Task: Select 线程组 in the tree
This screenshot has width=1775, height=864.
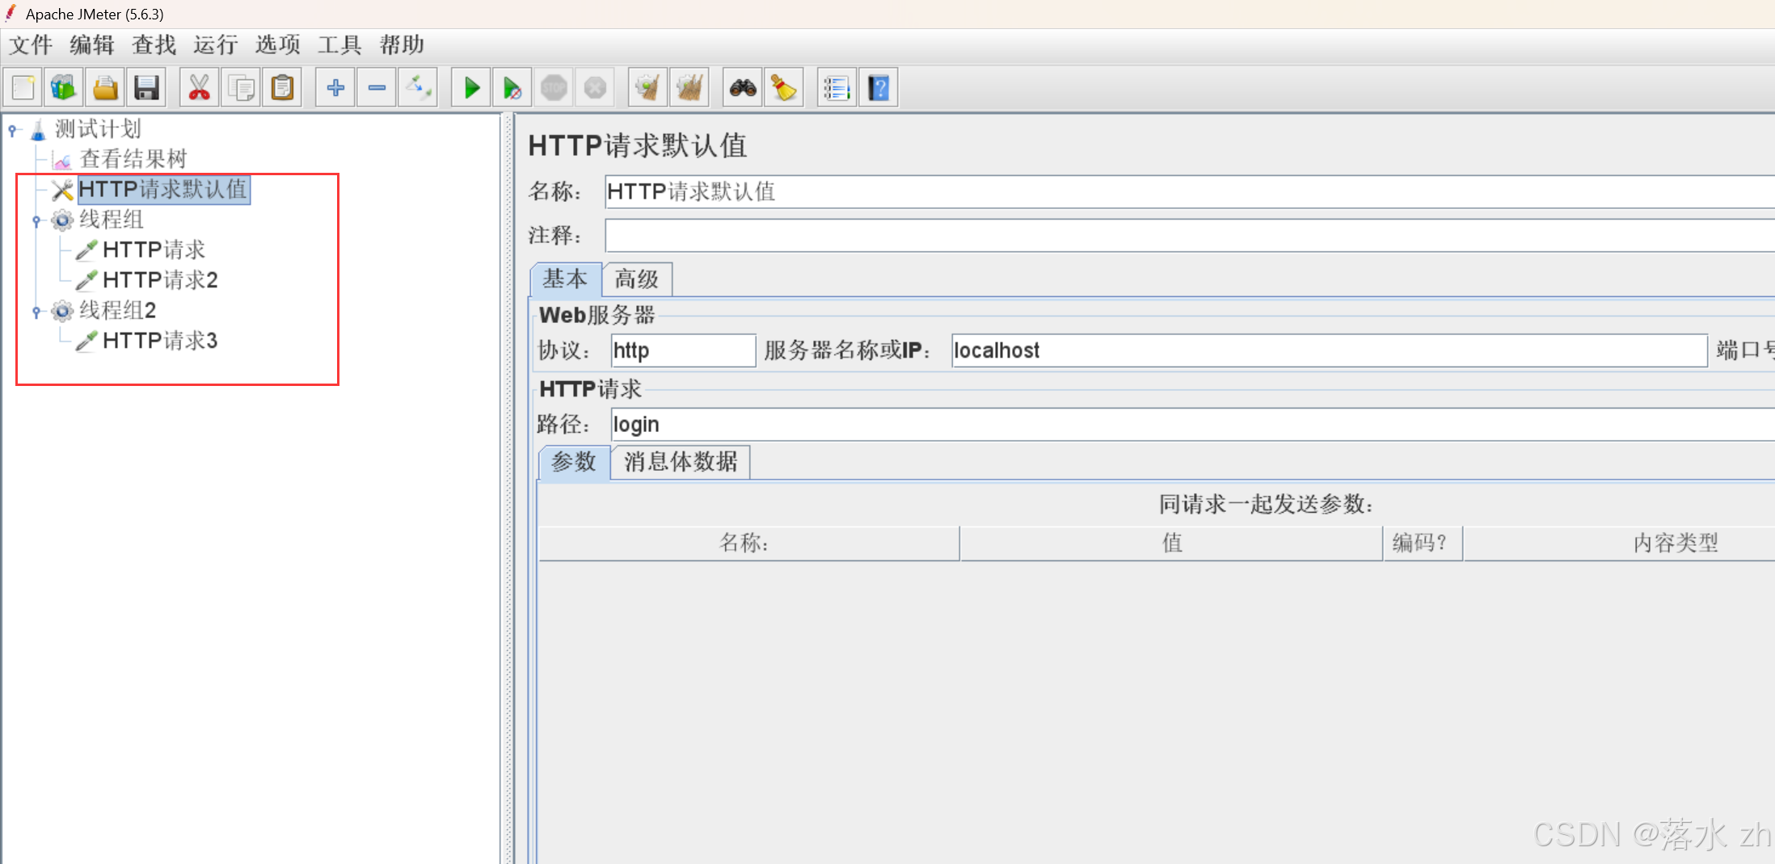Action: point(112,220)
